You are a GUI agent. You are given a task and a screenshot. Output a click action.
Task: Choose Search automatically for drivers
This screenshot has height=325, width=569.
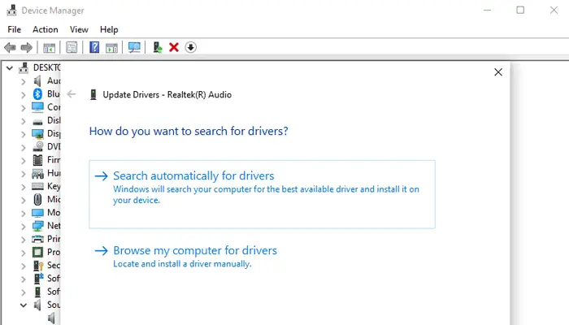[x=262, y=194]
